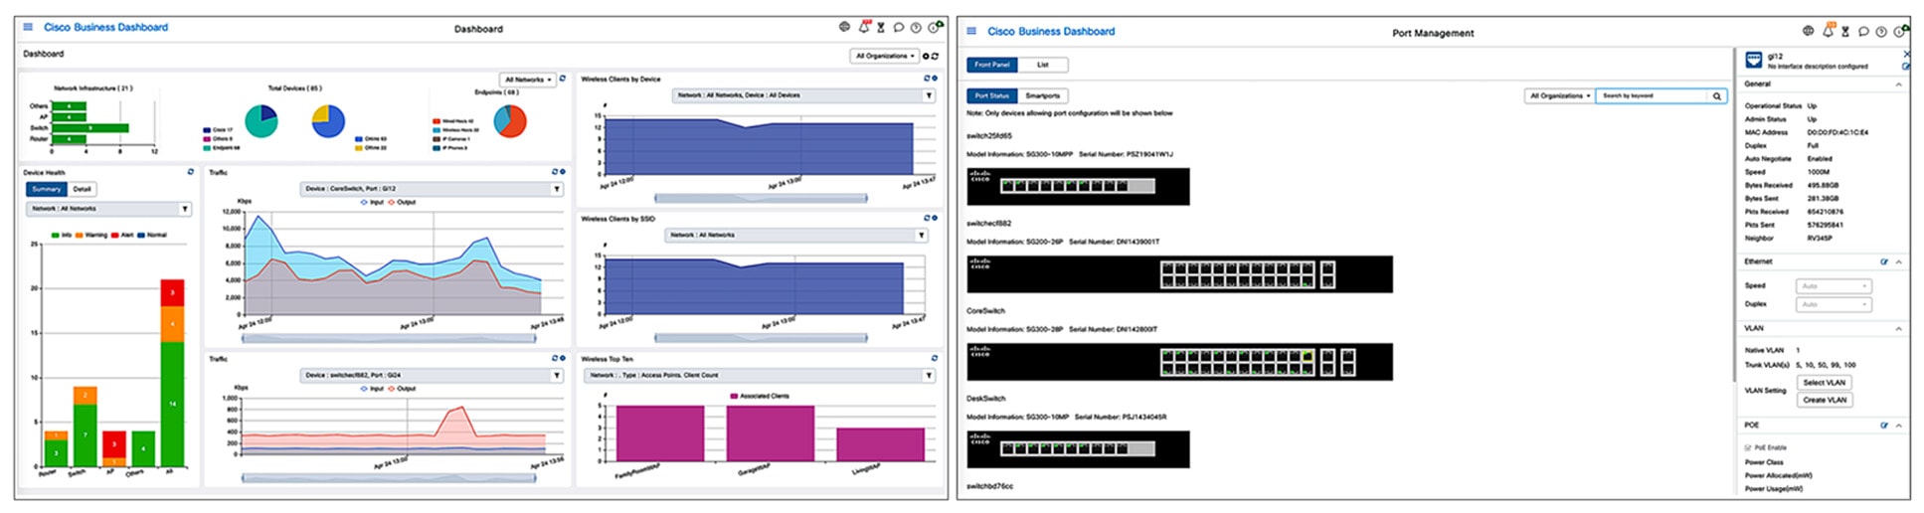
Task: Open All Organizations dropdown in Dashboard window
Action: 883,56
